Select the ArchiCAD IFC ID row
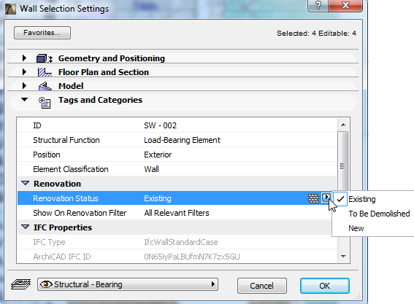Viewport: 414px width, 304px height. pos(177,257)
